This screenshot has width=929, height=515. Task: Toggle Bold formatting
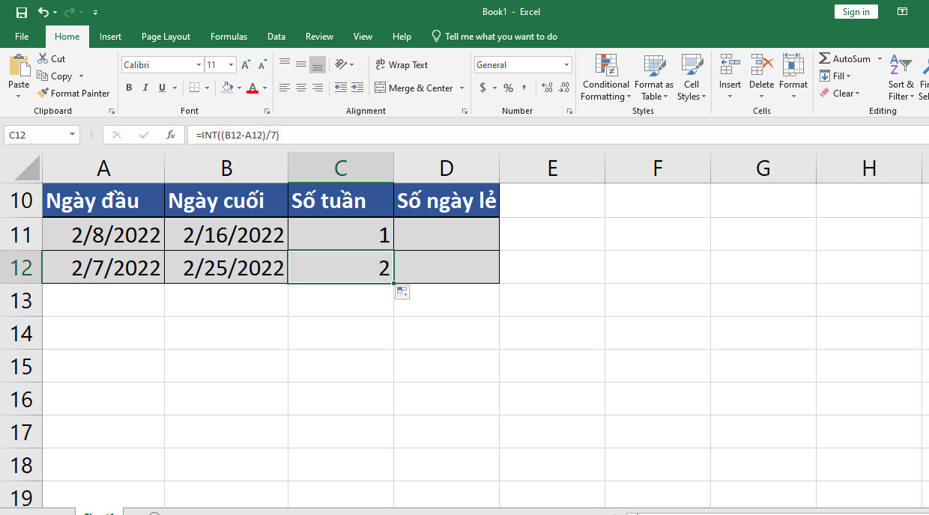click(x=129, y=88)
